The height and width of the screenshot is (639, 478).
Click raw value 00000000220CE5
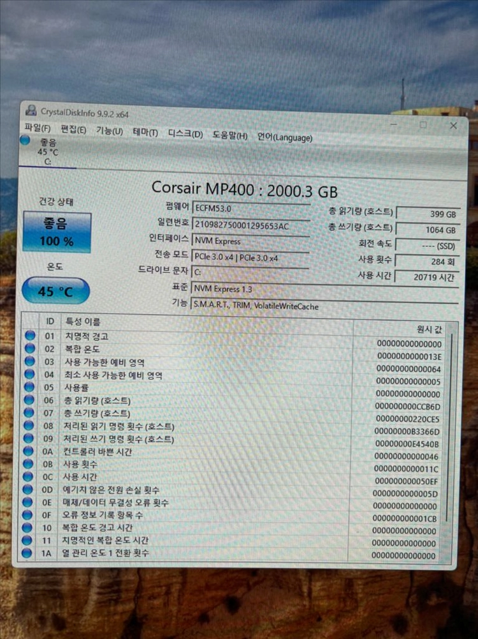coord(408,419)
